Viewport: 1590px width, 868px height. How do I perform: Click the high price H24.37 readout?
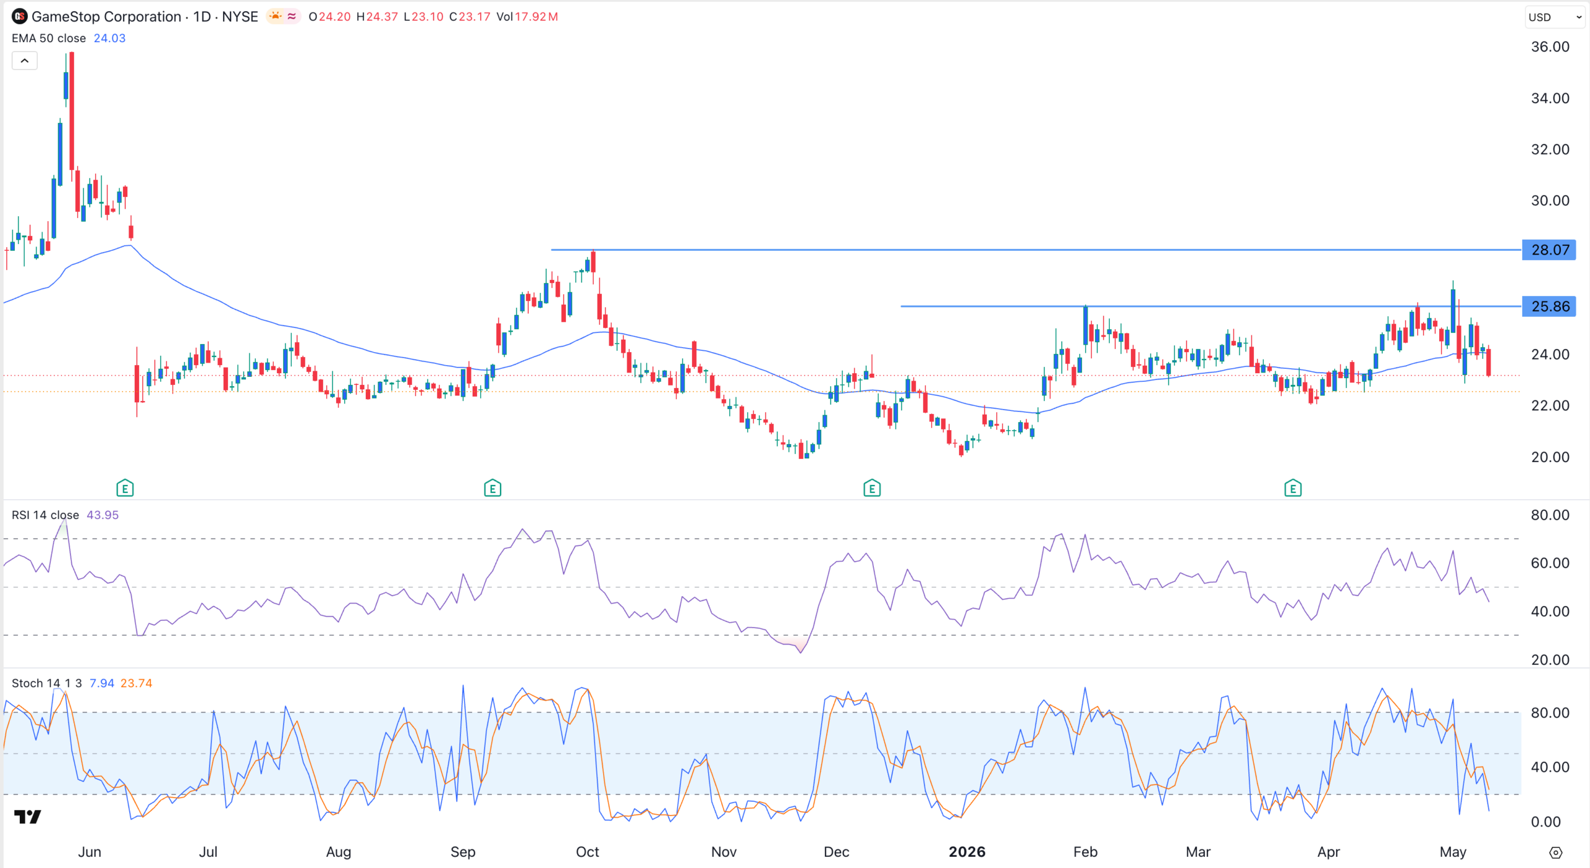377,17
